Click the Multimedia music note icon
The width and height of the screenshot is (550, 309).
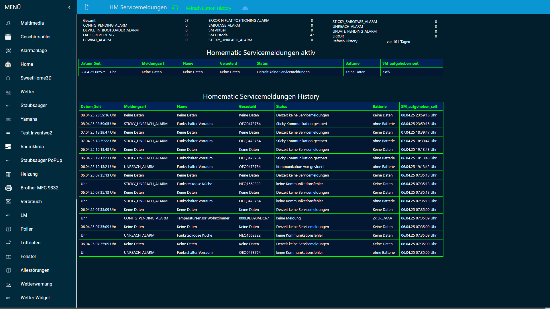point(8,23)
